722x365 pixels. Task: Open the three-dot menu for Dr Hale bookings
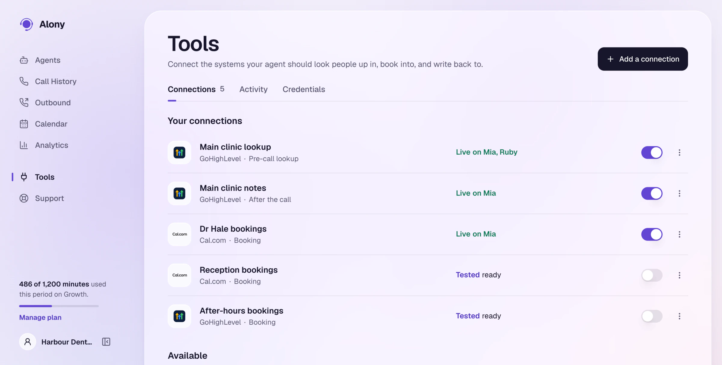pyautogui.click(x=679, y=234)
